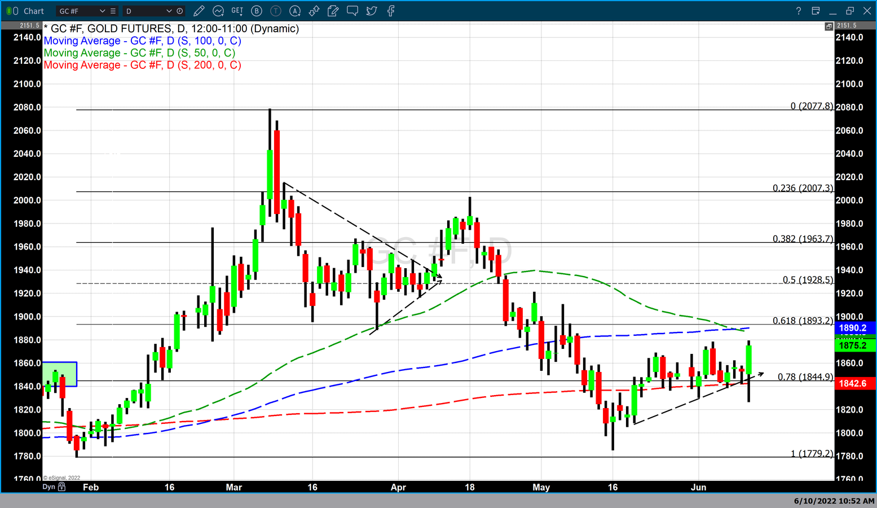The height and width of the screenshot is (508, 877).
Task: Toggle the time axis lock icon
Action: pos(62,487)
